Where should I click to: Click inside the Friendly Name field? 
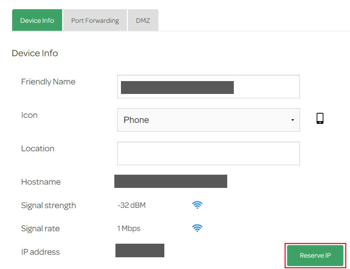(x=208, y=87)
